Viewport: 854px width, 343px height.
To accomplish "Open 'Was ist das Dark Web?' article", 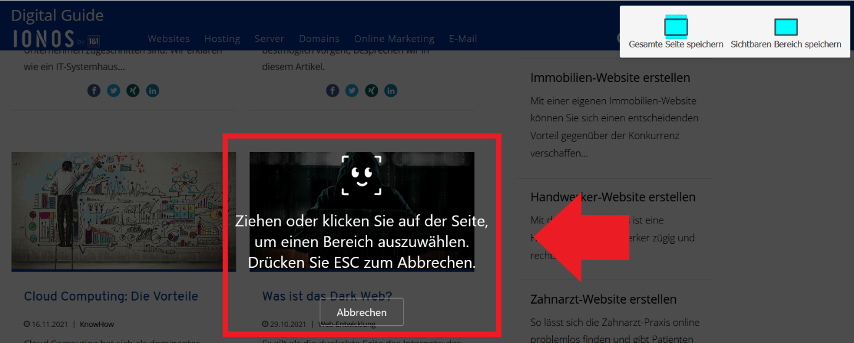I will click(327, 296).
